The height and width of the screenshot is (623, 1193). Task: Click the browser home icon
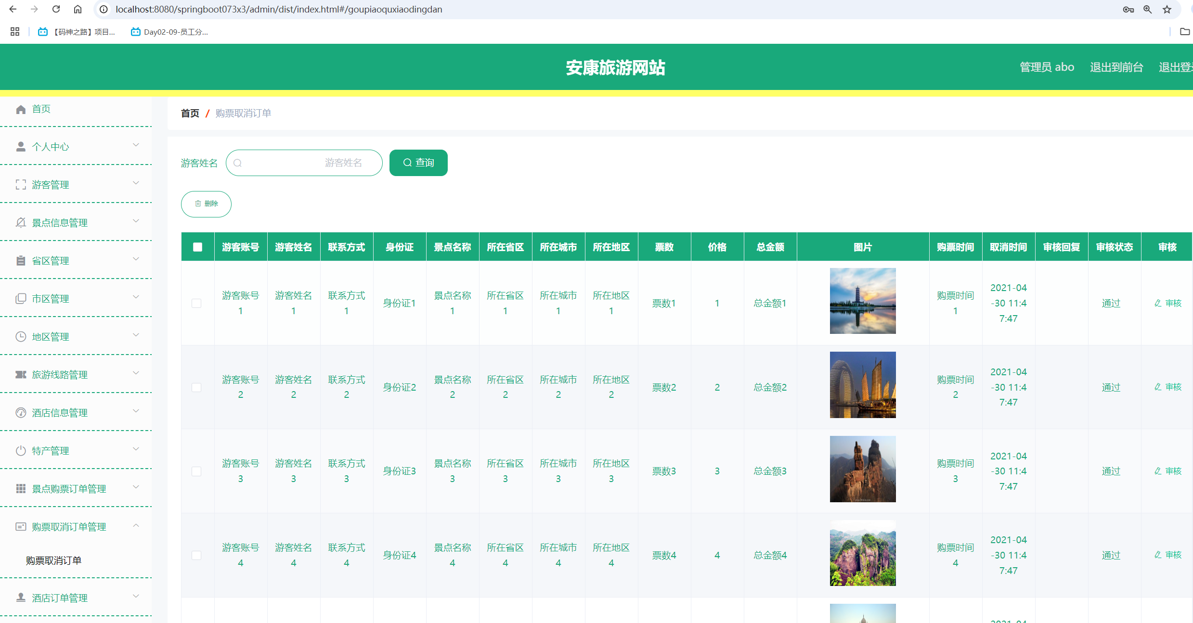(78, 9)
